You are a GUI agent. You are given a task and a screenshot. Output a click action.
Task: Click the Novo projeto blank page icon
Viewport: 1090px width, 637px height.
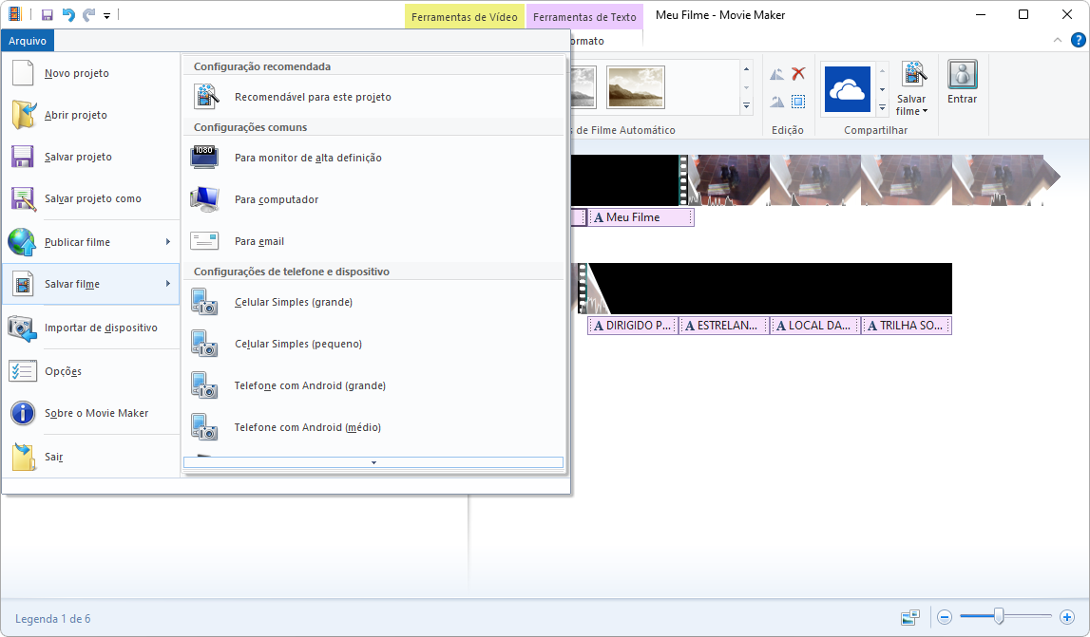22,73
